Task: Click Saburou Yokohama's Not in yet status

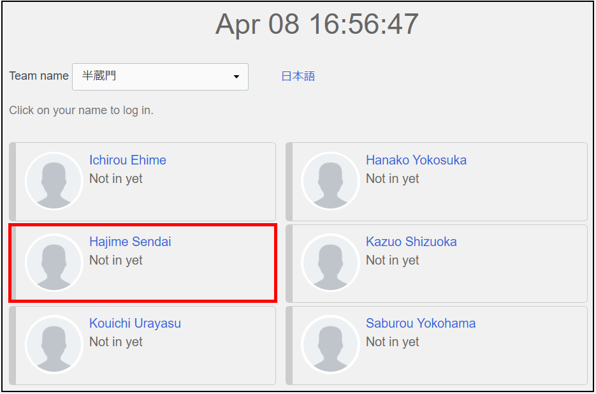Action: tap(392, 342)
